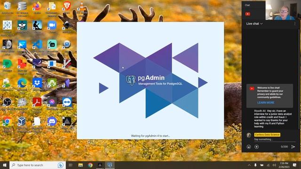Click the pgAdmin elephant logo
Screen dimensions: 301x169
(131, 80)
